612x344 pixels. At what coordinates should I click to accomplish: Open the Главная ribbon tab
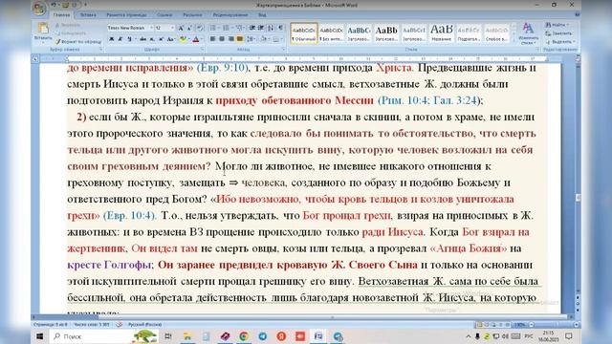(61, 15)
